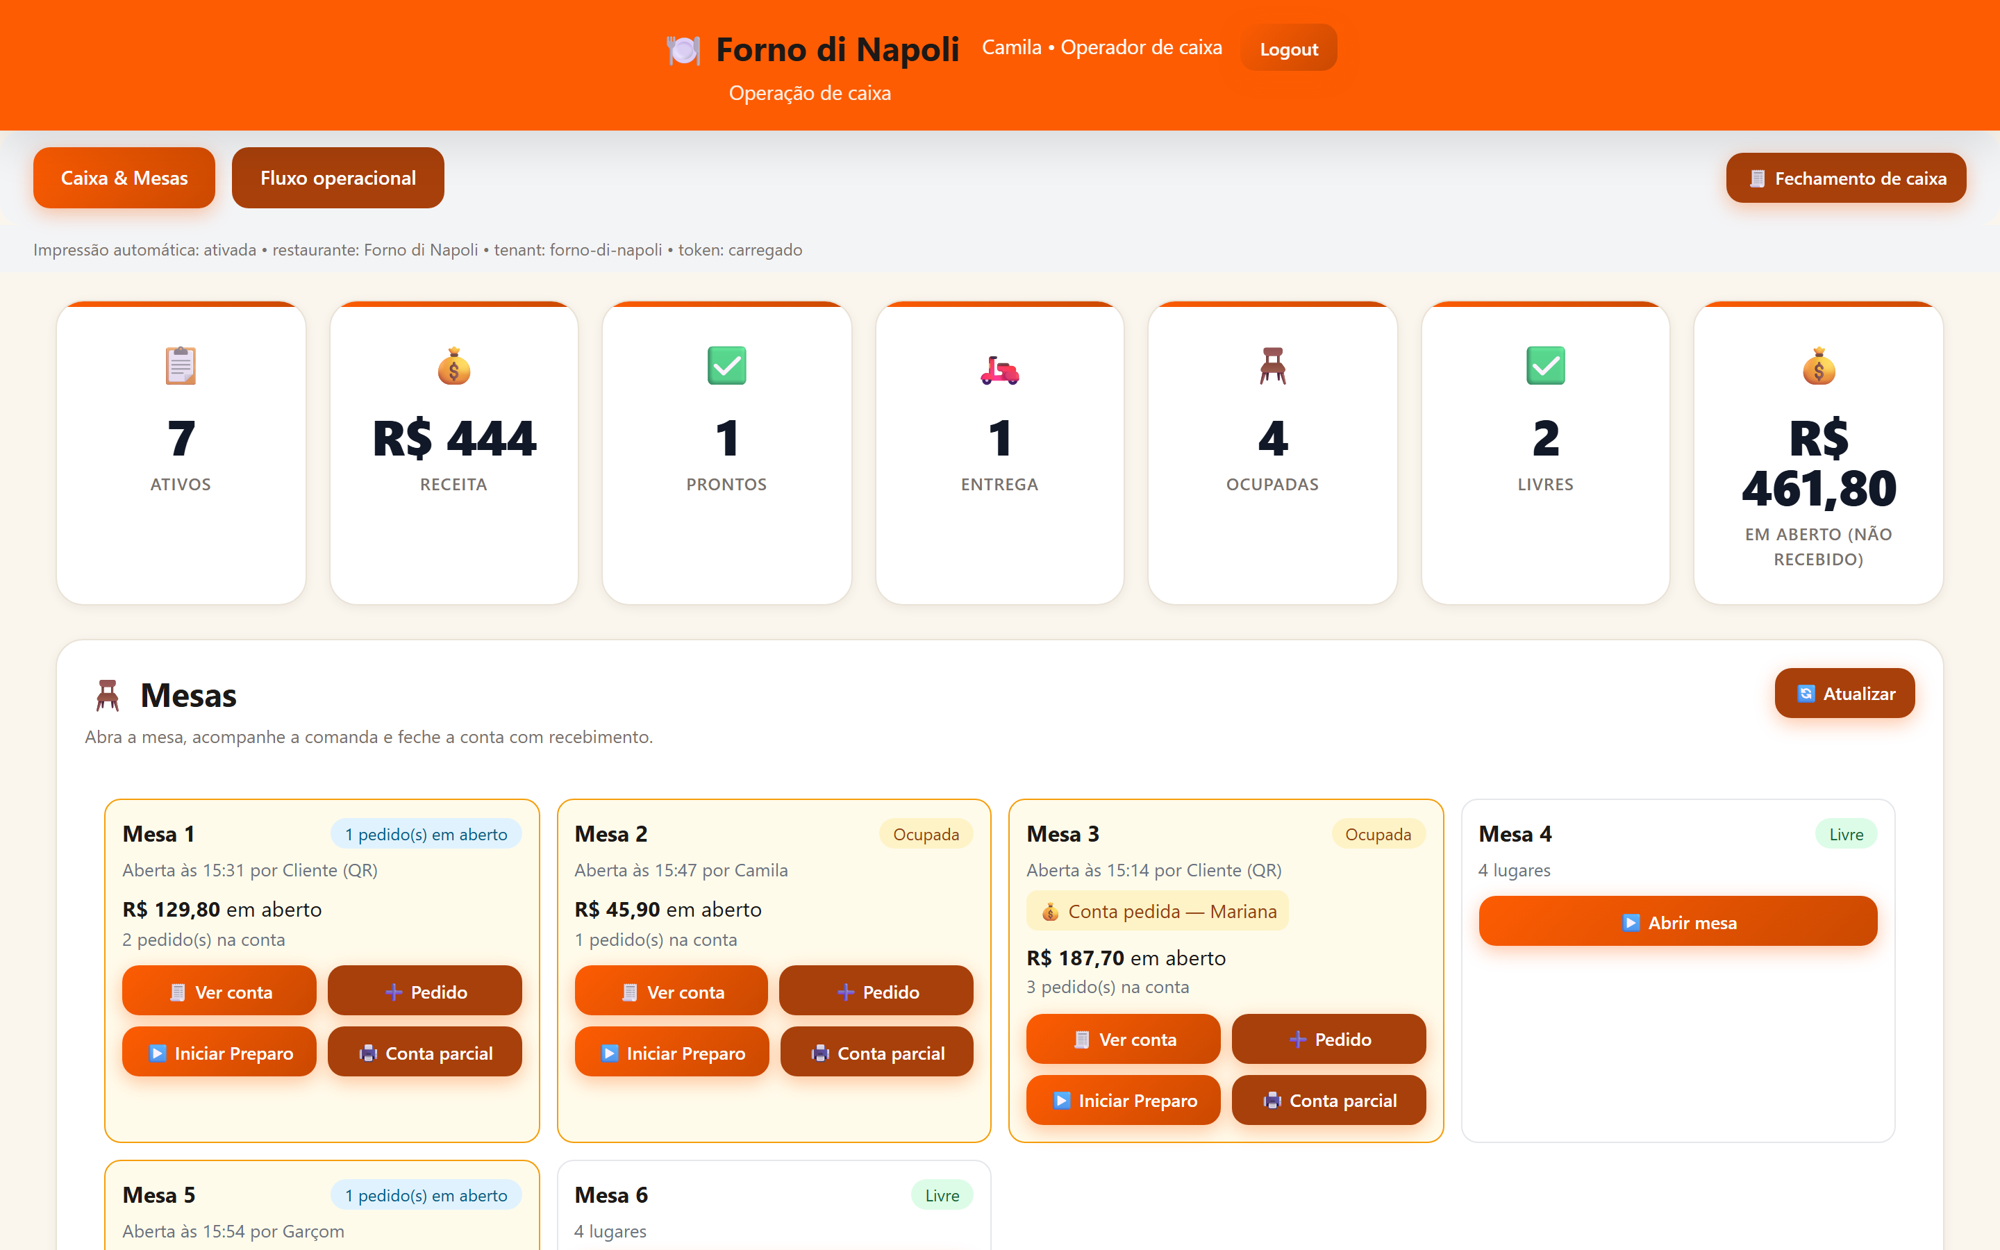Start Iniciar Preparo for Mesa 3
The height and width of the screenshot is (1250, 2000).
(1123, 1099)
